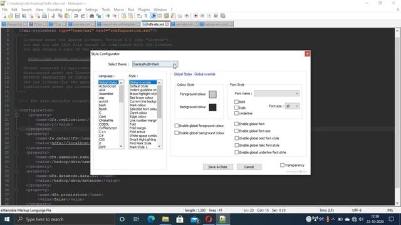Click the Undo toolbar icon
Screen dimensions: 401x225
coord(76,16)
